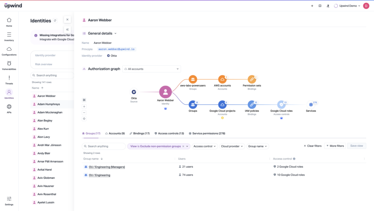Click the Identities search anything field
This screenshot has height=211, width=374.
[x=52, y=75]
